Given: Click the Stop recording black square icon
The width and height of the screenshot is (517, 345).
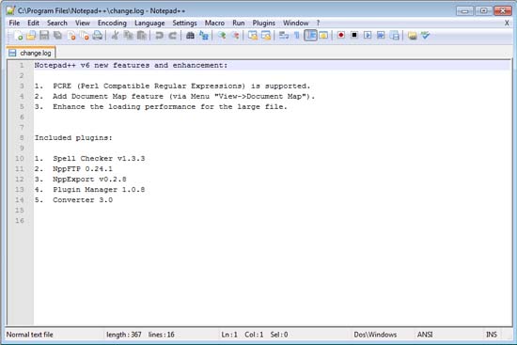Looking at the screenshot, I should point(354,35).
